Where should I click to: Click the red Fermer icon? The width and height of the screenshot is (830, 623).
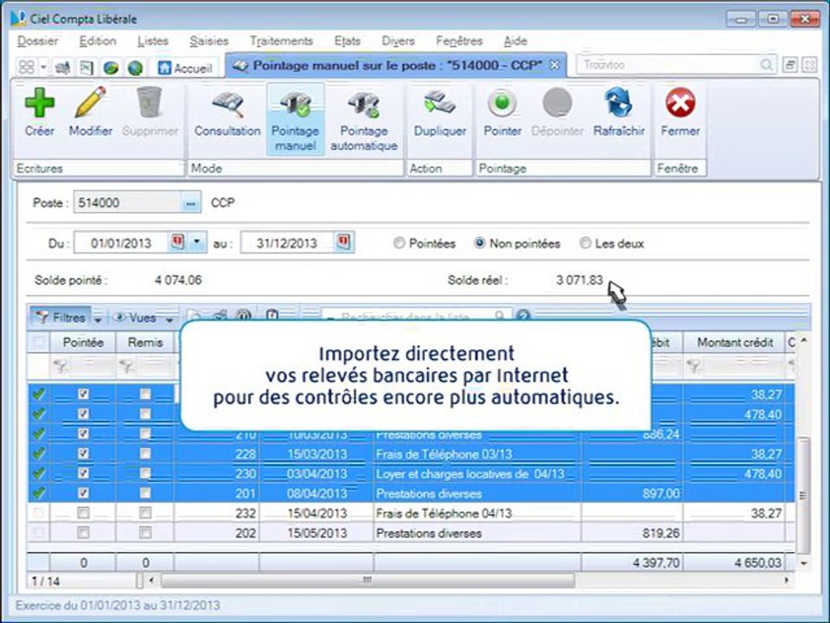pos(680,103)
